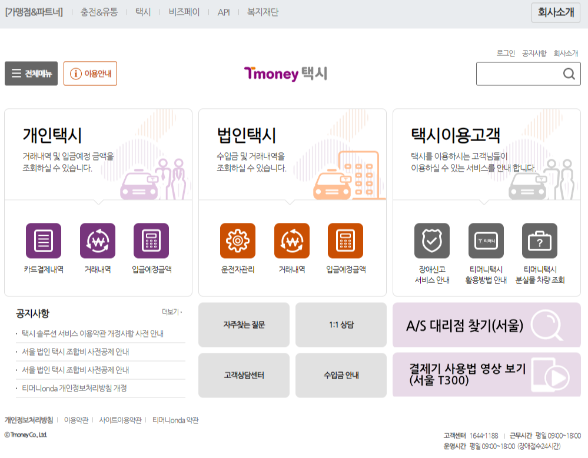
Task: Open the purple 입금예정금액 calculator icon
Action: (x=151, y=241)
